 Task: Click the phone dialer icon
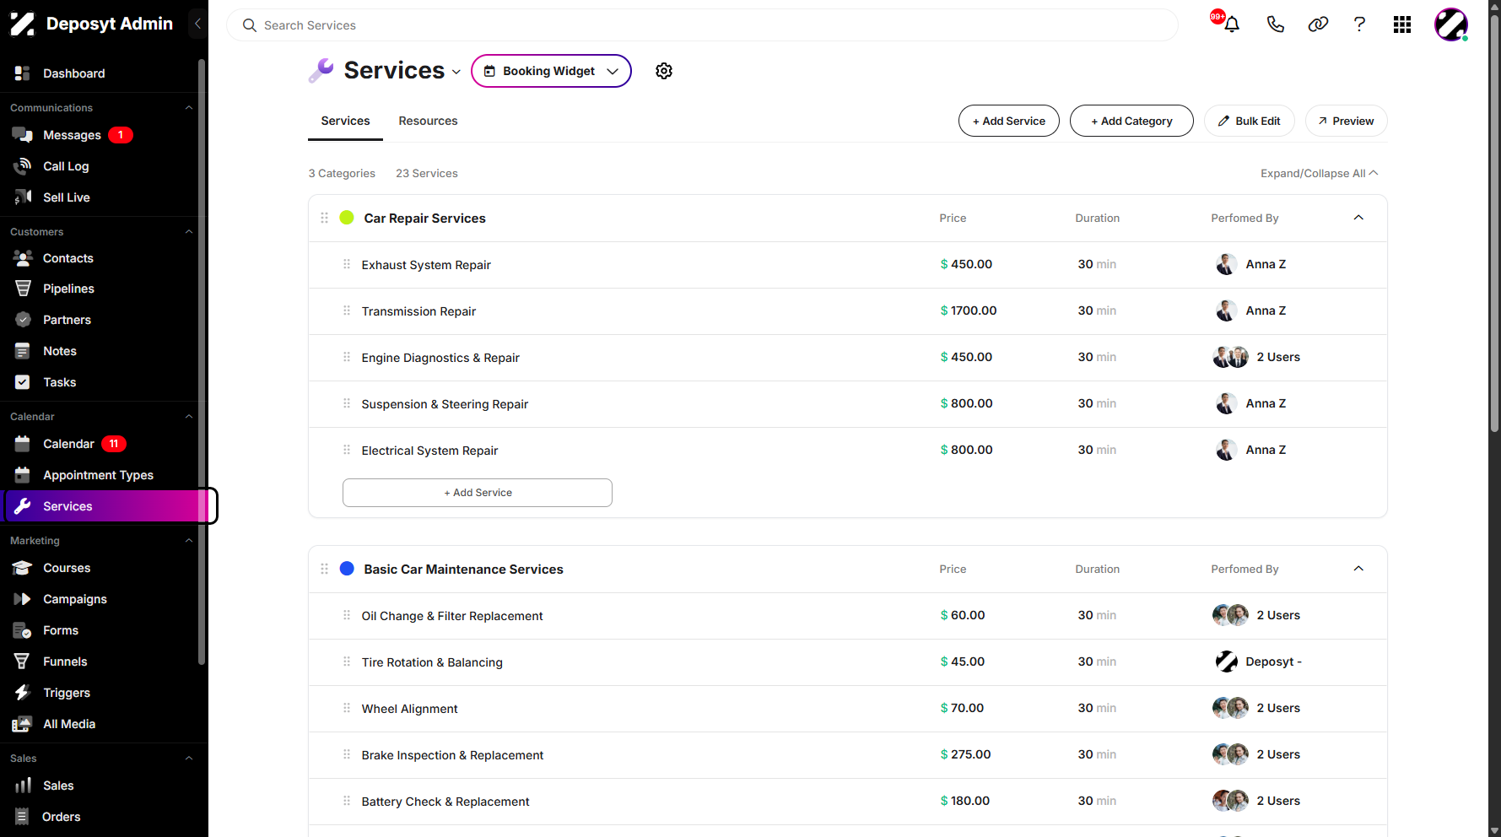tap(1275, 24)
